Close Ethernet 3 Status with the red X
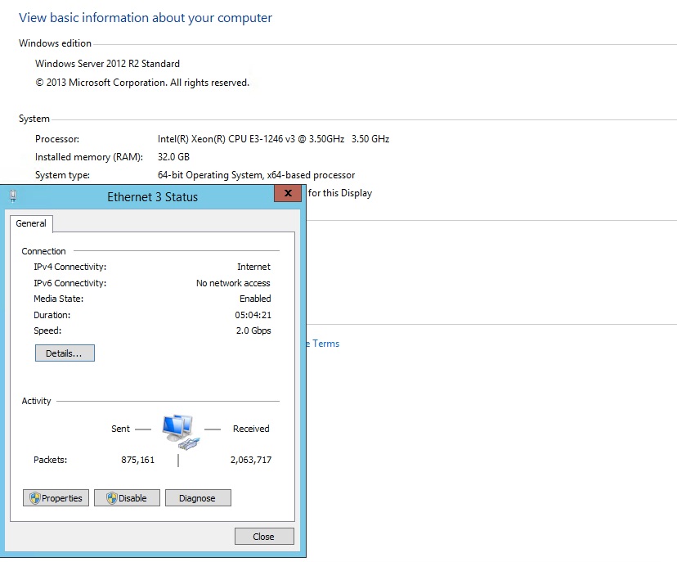This screenshot has width=677, height=562. tap(288, 193)
